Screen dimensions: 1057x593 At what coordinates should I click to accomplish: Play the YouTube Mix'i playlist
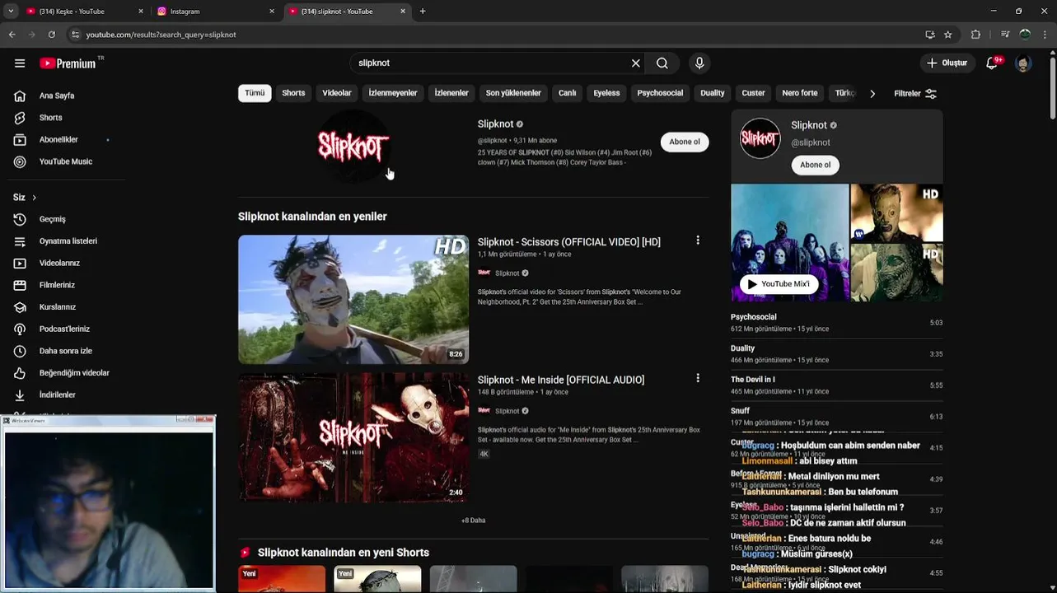tap(779, 284)
